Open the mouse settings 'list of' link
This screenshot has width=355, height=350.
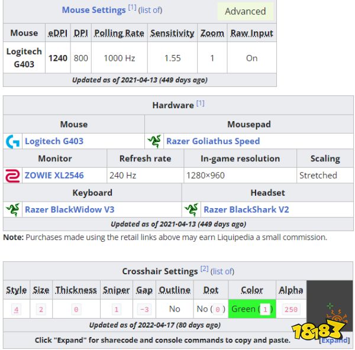(x=150, y=10)
